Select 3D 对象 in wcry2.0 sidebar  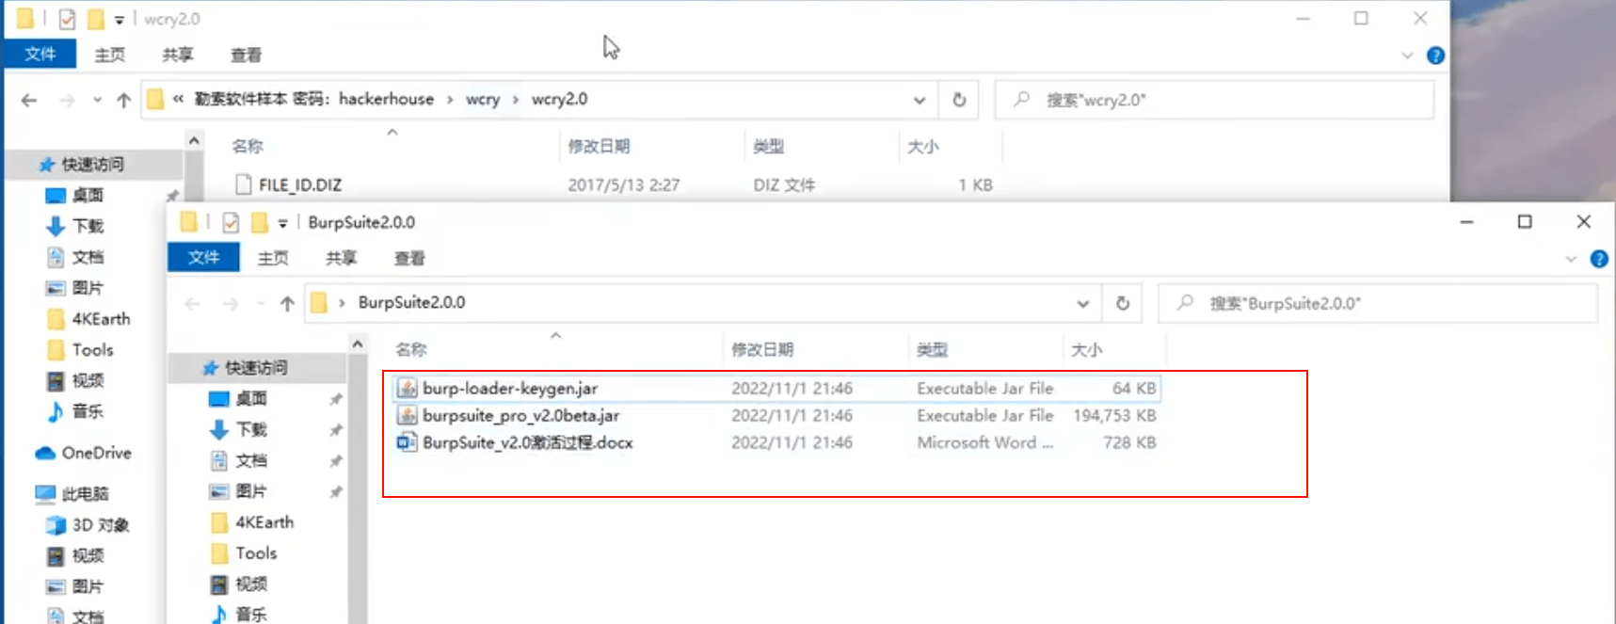[x=88, y=524]
